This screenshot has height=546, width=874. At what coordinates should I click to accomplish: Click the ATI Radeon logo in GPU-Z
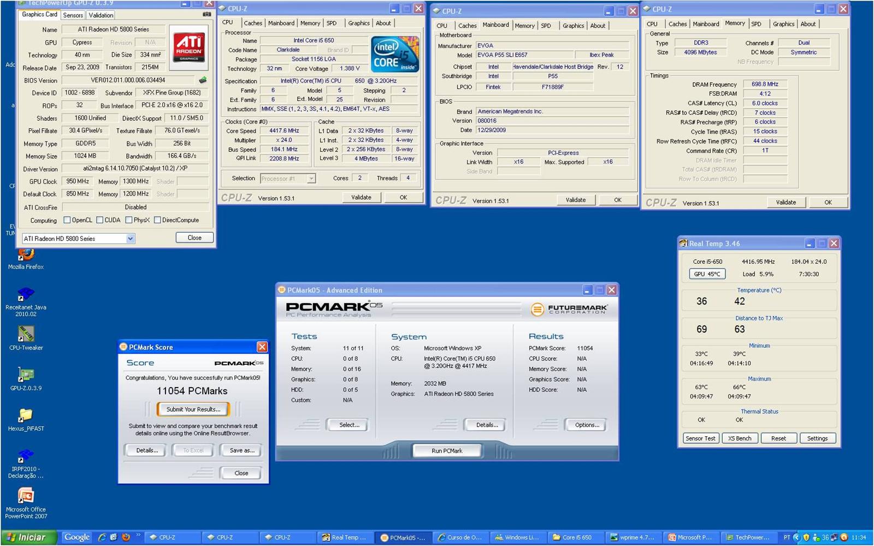(x=189, y=48)
